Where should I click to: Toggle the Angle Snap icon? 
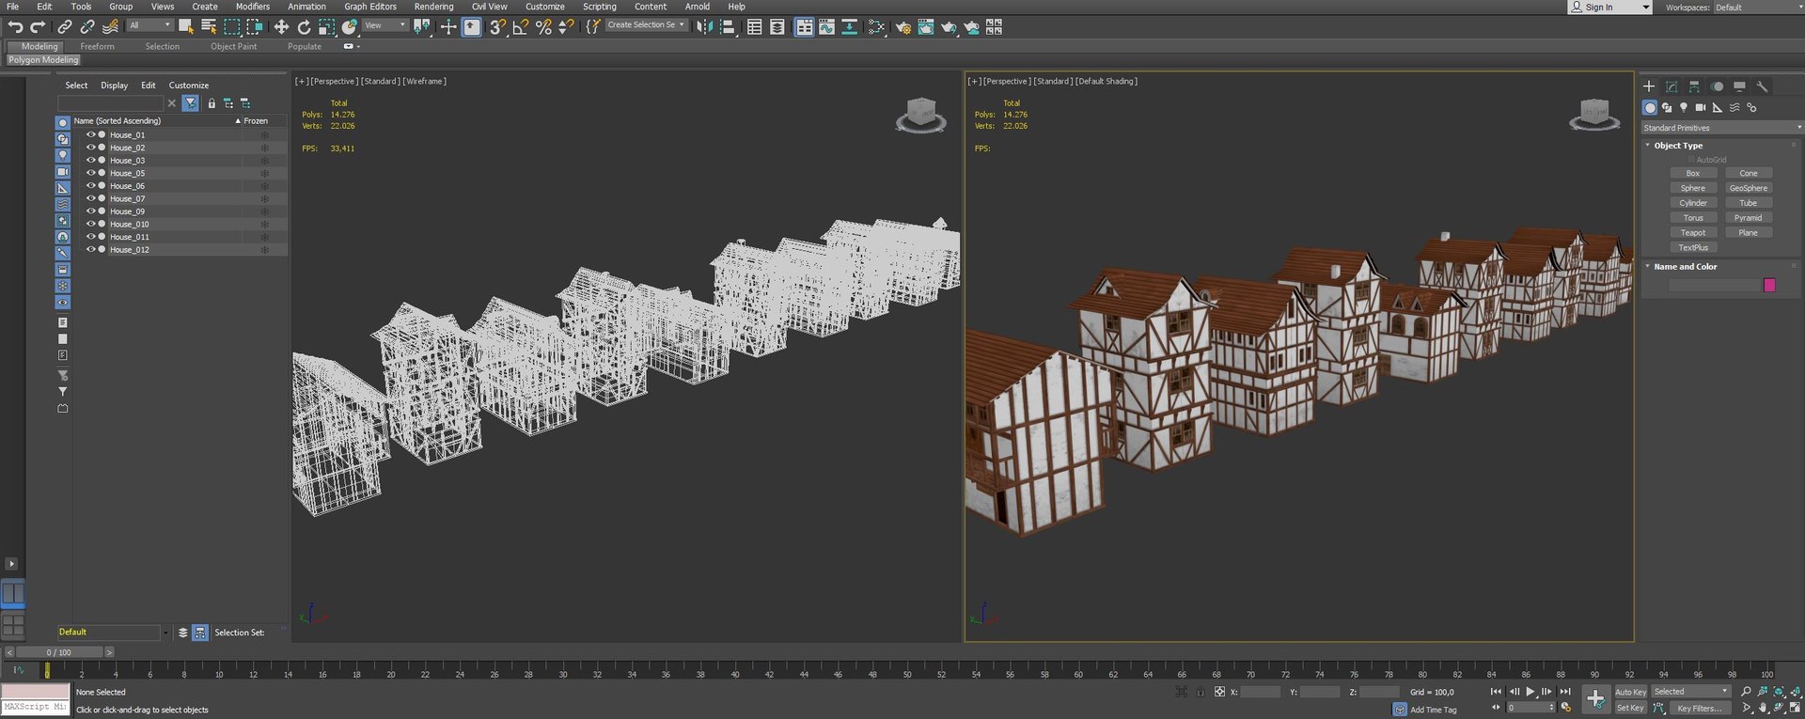tap(521, 27)
